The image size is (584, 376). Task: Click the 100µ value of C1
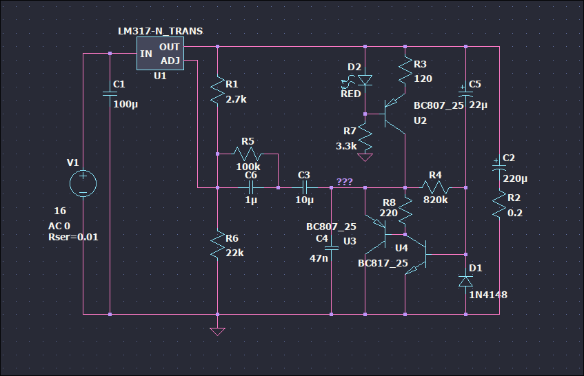(125, 104)
